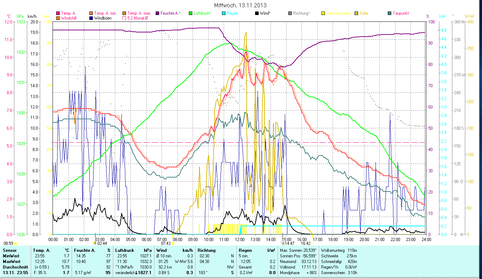The height and width of the screenshot is (279, 482).
Task: Click the 5.2 Monat-Ø legend swatch
Action: point(124,18)
